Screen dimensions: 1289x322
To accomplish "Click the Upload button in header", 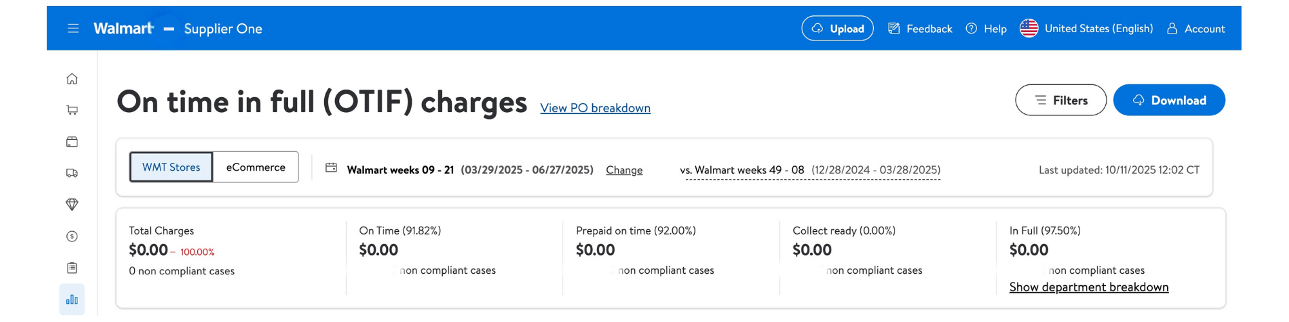I will pyautogui.click(x=837, y=28).
